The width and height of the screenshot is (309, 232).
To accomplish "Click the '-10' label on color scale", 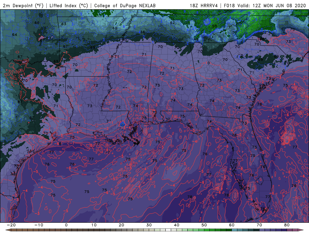I will 39,225.
